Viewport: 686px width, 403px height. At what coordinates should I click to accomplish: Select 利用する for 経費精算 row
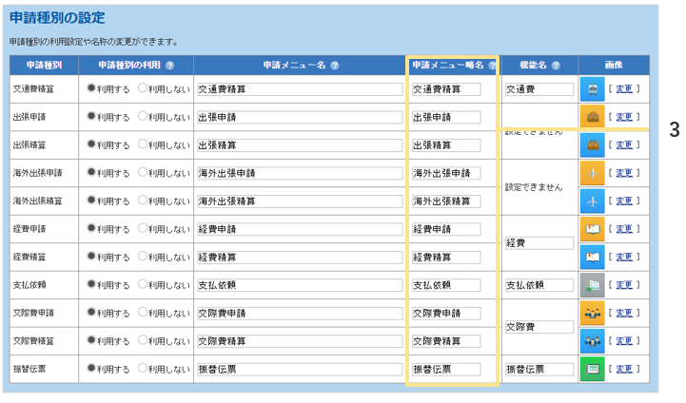pos(91,257)
